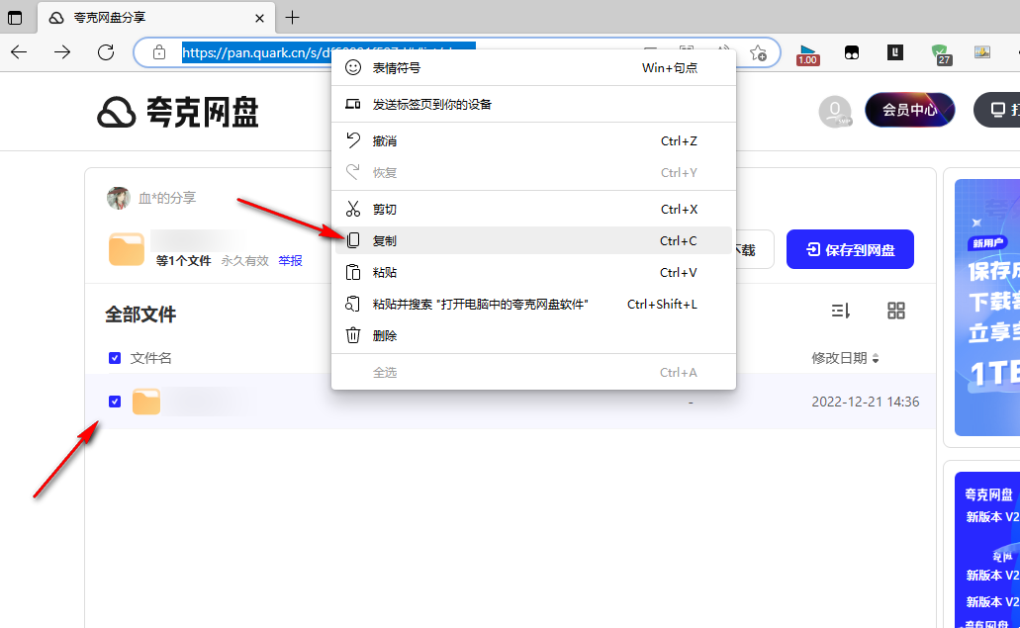Click the 永久有效 text
Viewport: 1020px width, 628px height.
[x=244, y=261]
